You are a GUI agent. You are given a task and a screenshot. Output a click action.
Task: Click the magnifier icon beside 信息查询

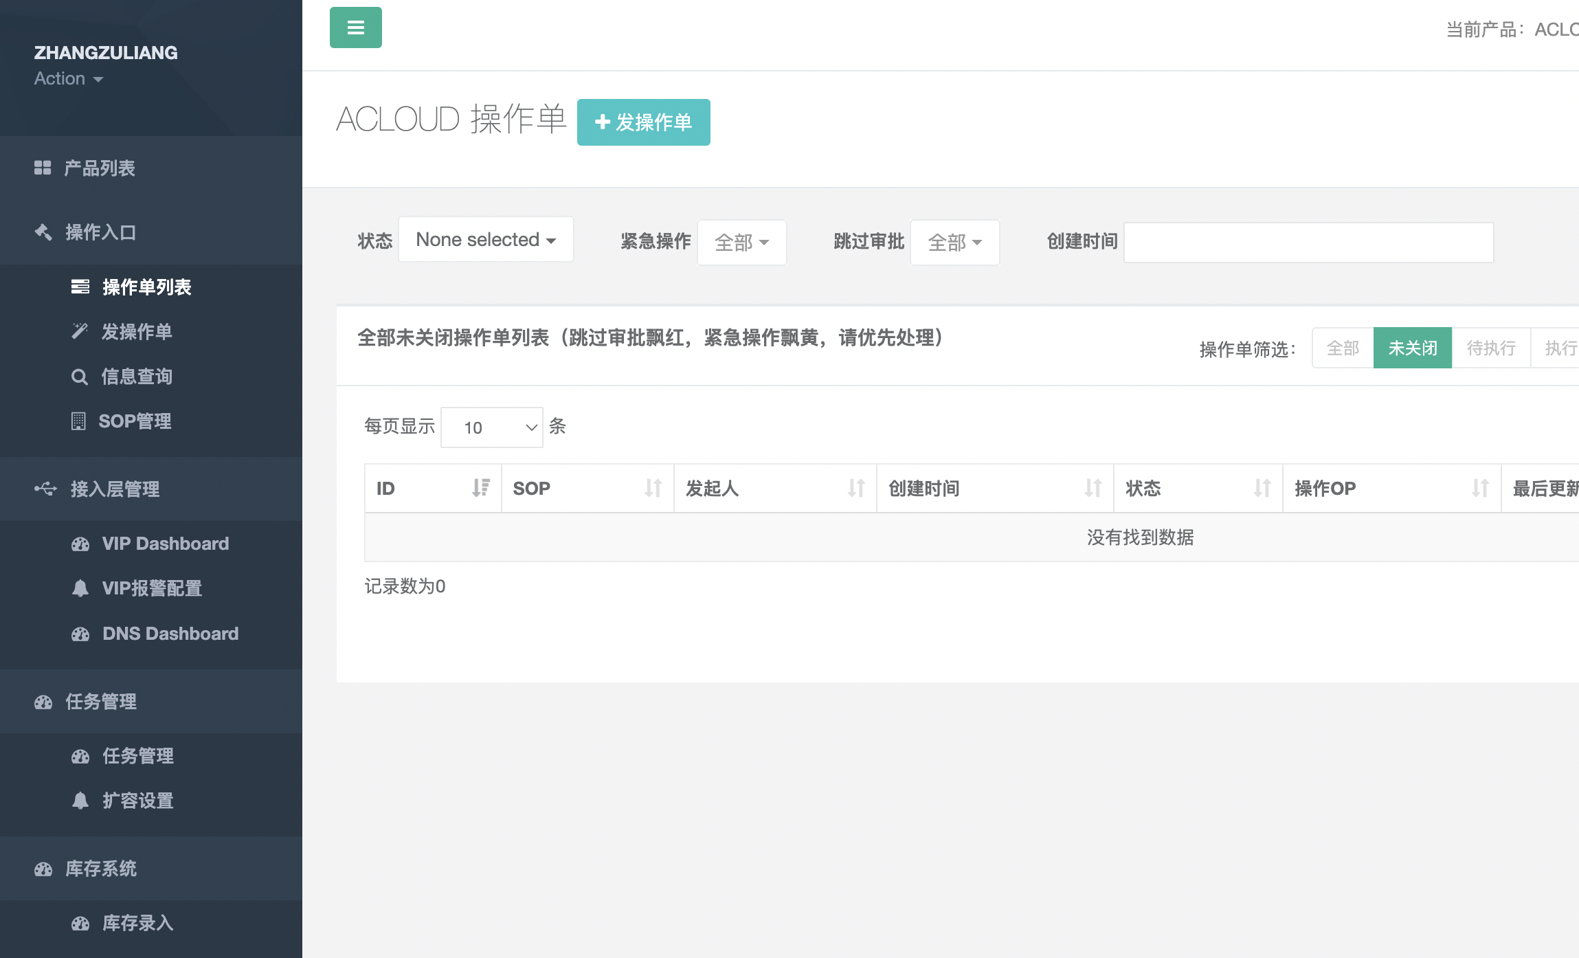click(x=80, y=377)
